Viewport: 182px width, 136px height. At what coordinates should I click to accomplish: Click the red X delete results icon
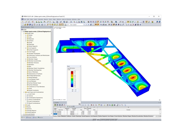click(133, 25)
